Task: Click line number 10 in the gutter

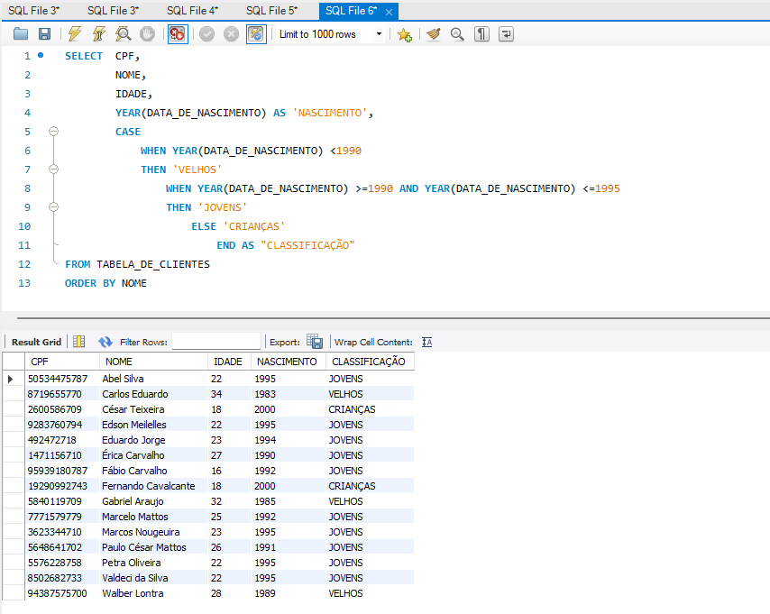Action: click(24, 226)
